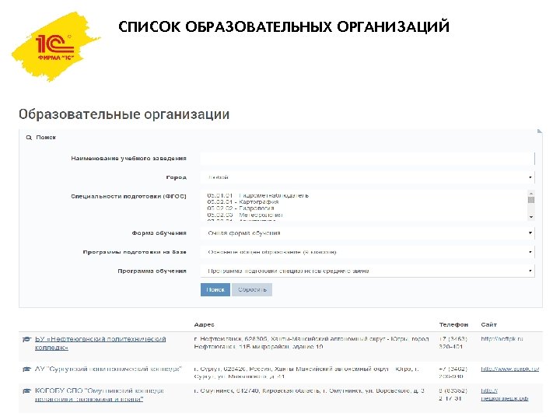Open the Город dropdown
This screenshot has width=560, height=420.
coord(367,177)
